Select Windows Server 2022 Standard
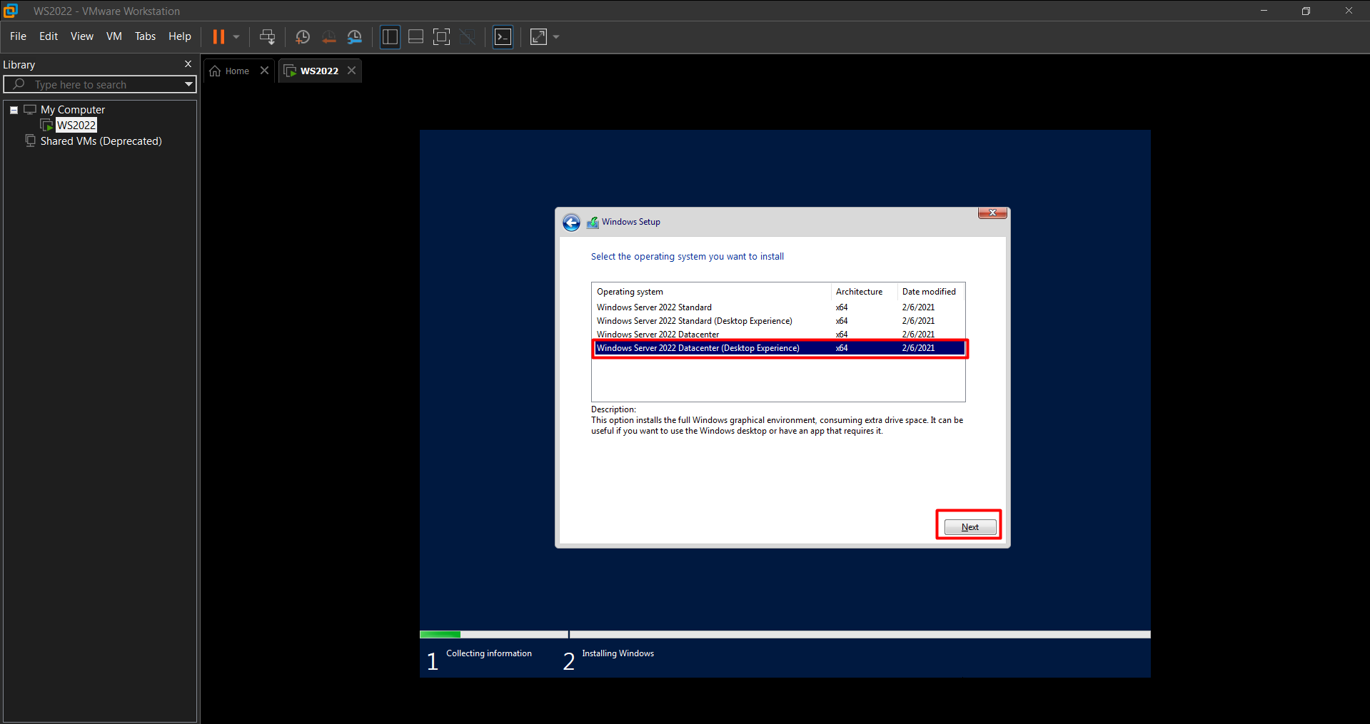The height and width of the screenshot is (724, 1370). (x=778, y=307)
